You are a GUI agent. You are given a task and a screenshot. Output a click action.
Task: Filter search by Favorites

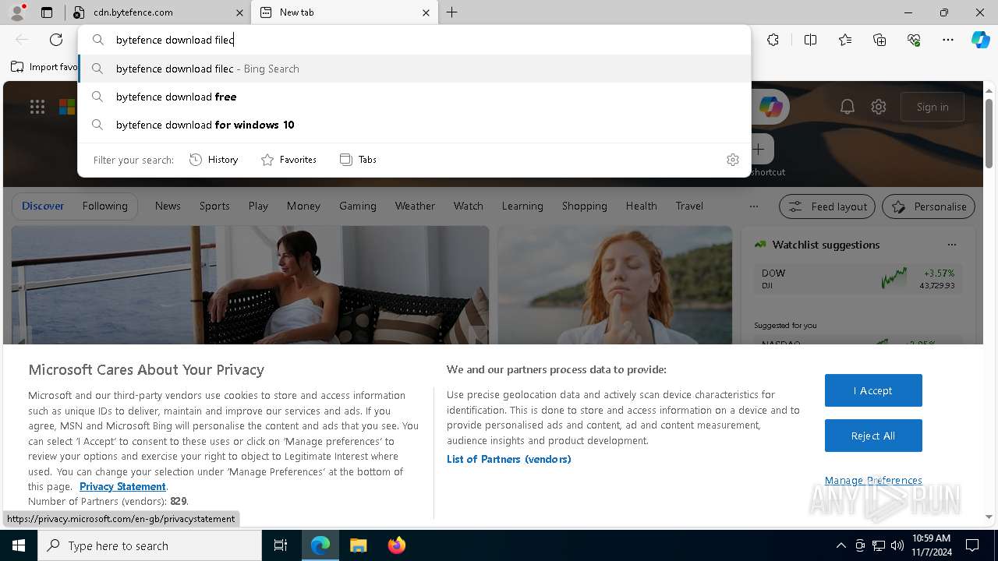point(288,160)
